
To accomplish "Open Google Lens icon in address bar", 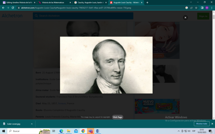I will [186, 8].
